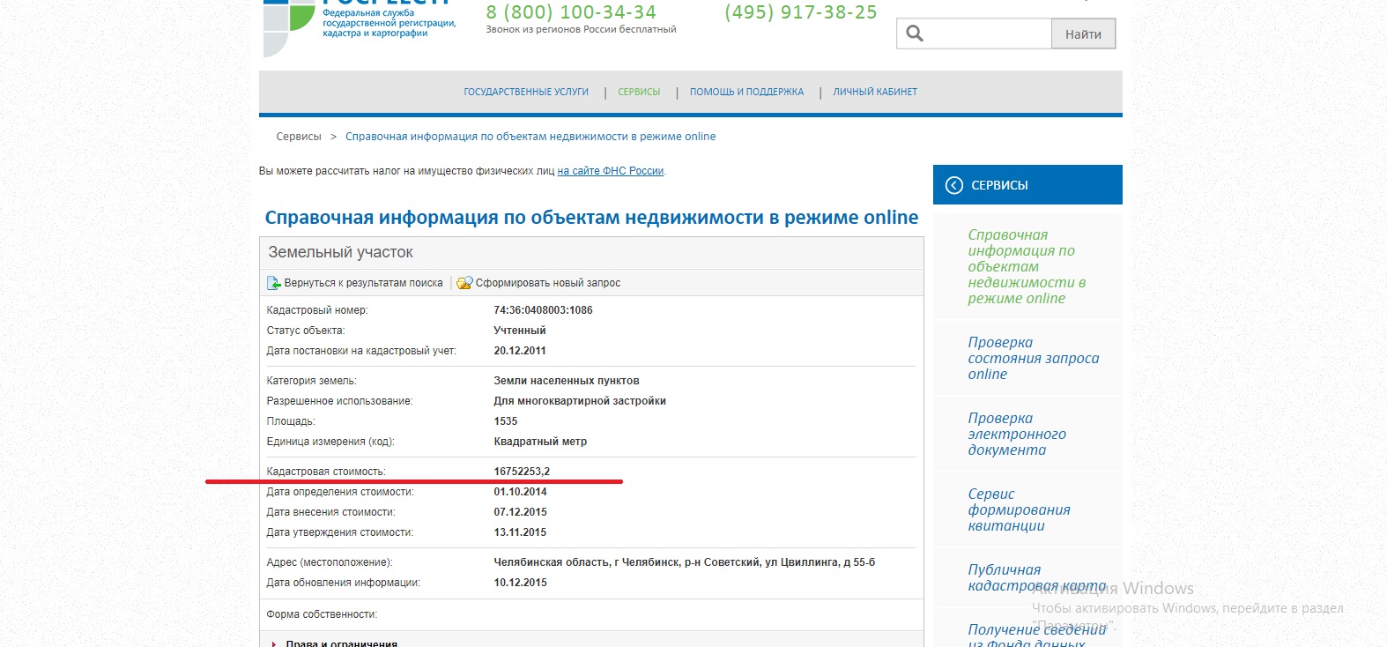The image size is (1387, 647).
Task: Click phone number (495) 917-38-25
Action: 801,12
